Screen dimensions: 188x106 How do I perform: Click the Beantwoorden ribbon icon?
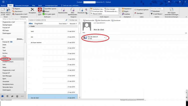[x=63, y=10]
